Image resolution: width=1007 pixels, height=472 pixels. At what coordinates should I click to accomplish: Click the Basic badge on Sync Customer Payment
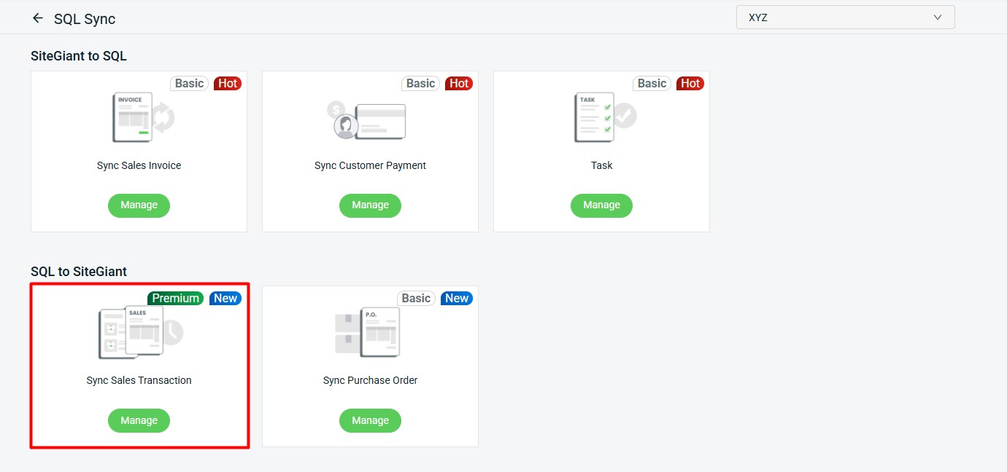pyautogui.click(x=420, y=83)
